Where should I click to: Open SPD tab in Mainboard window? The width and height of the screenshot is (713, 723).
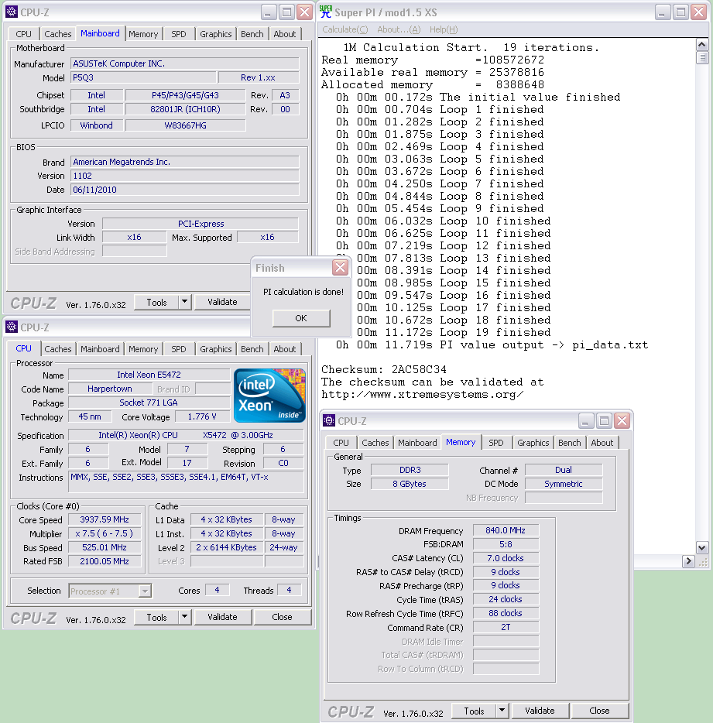(x=179, y=33)
